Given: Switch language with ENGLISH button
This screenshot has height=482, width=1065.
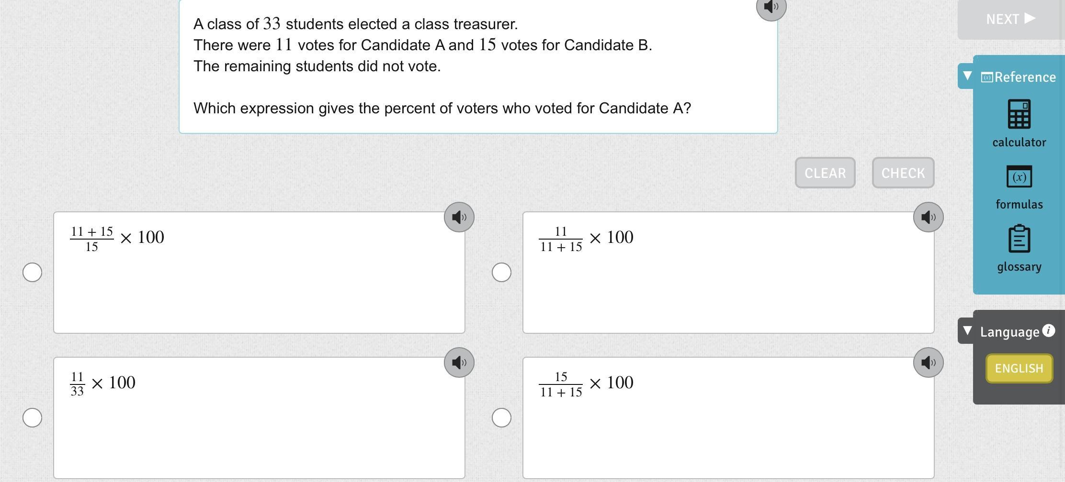Looking at the screenshot, I should [x=1019, y=368].
